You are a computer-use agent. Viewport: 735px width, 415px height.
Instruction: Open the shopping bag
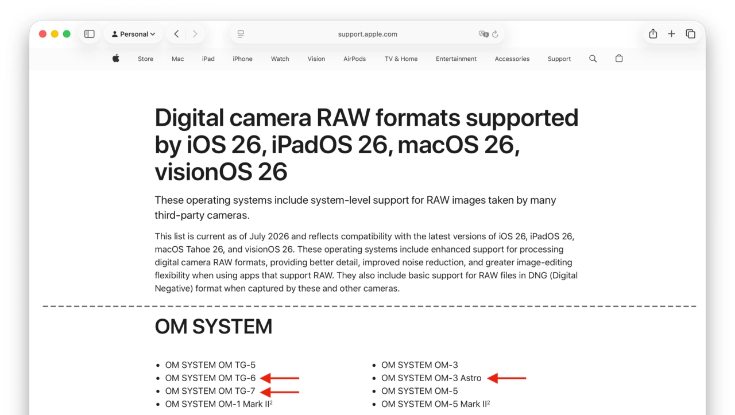619,58
